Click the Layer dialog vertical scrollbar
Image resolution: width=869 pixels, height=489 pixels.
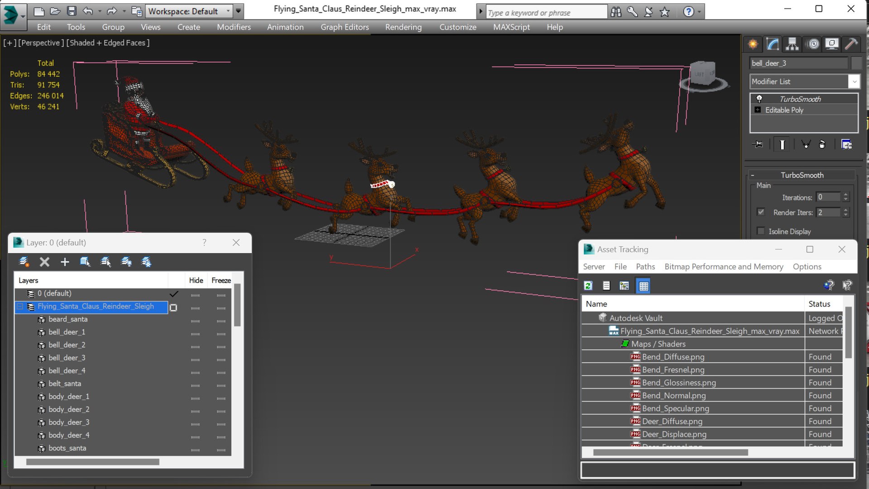click(x=237, y=305)
